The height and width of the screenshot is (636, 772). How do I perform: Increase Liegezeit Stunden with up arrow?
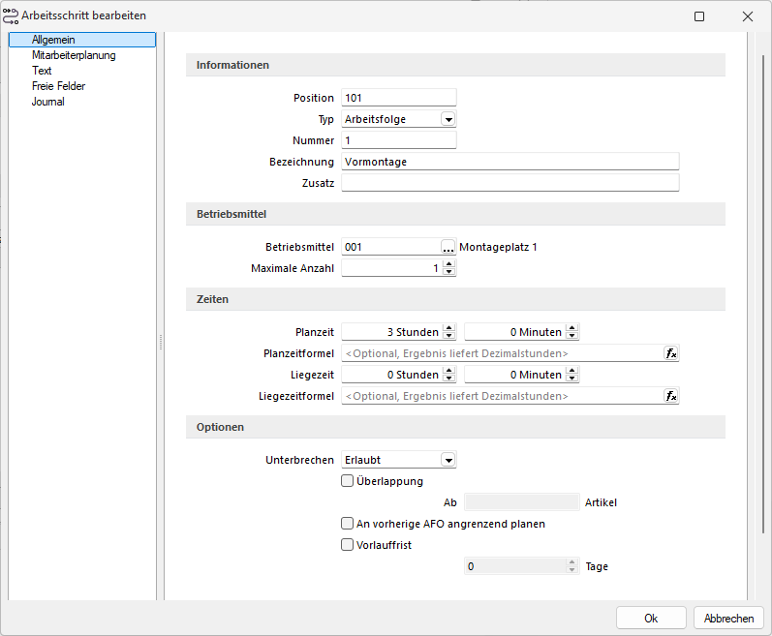pos(448,371)
